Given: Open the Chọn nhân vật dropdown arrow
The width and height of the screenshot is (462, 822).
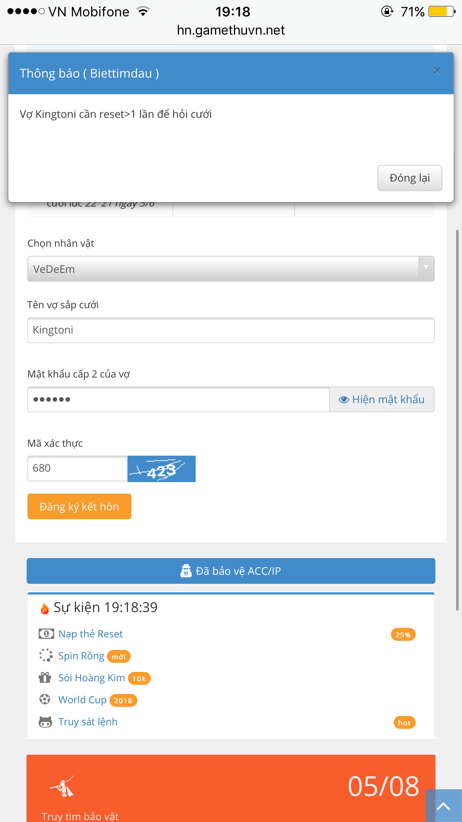Looking at the screenshot, I should coord(426,268).
